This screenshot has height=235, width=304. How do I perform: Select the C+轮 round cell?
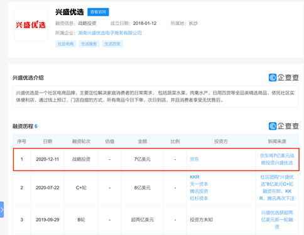coord(81,187)
